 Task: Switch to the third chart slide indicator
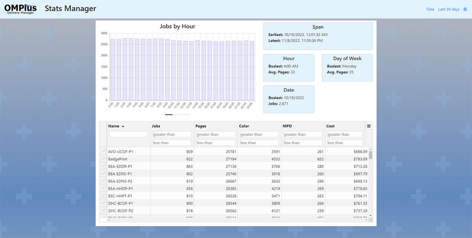point(186,114)
